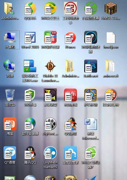Click the iTunes shortcut icon
Image resolution: width=127 pixels, height=180 pixels.
point(70,38)
